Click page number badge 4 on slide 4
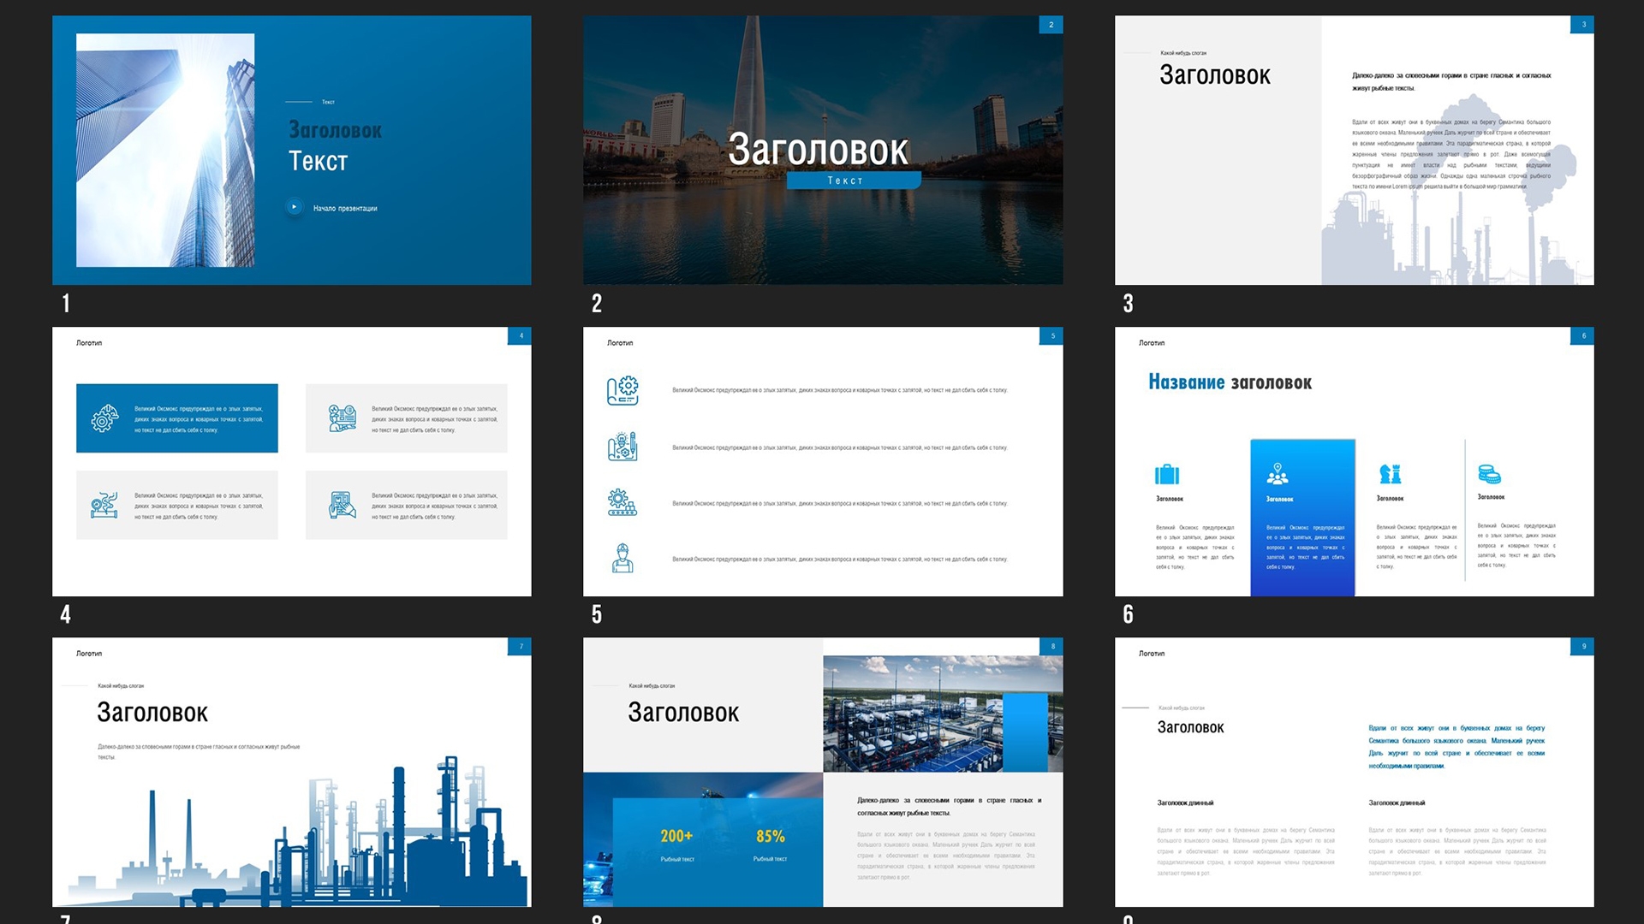The image size is (1644, 924). tap(520, 335)
